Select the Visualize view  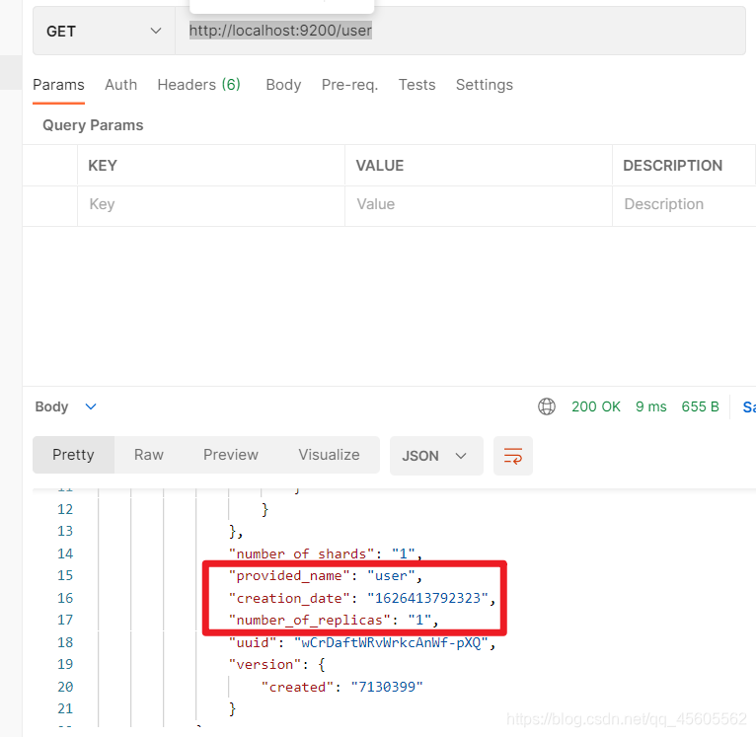click(x=329, y=455)
